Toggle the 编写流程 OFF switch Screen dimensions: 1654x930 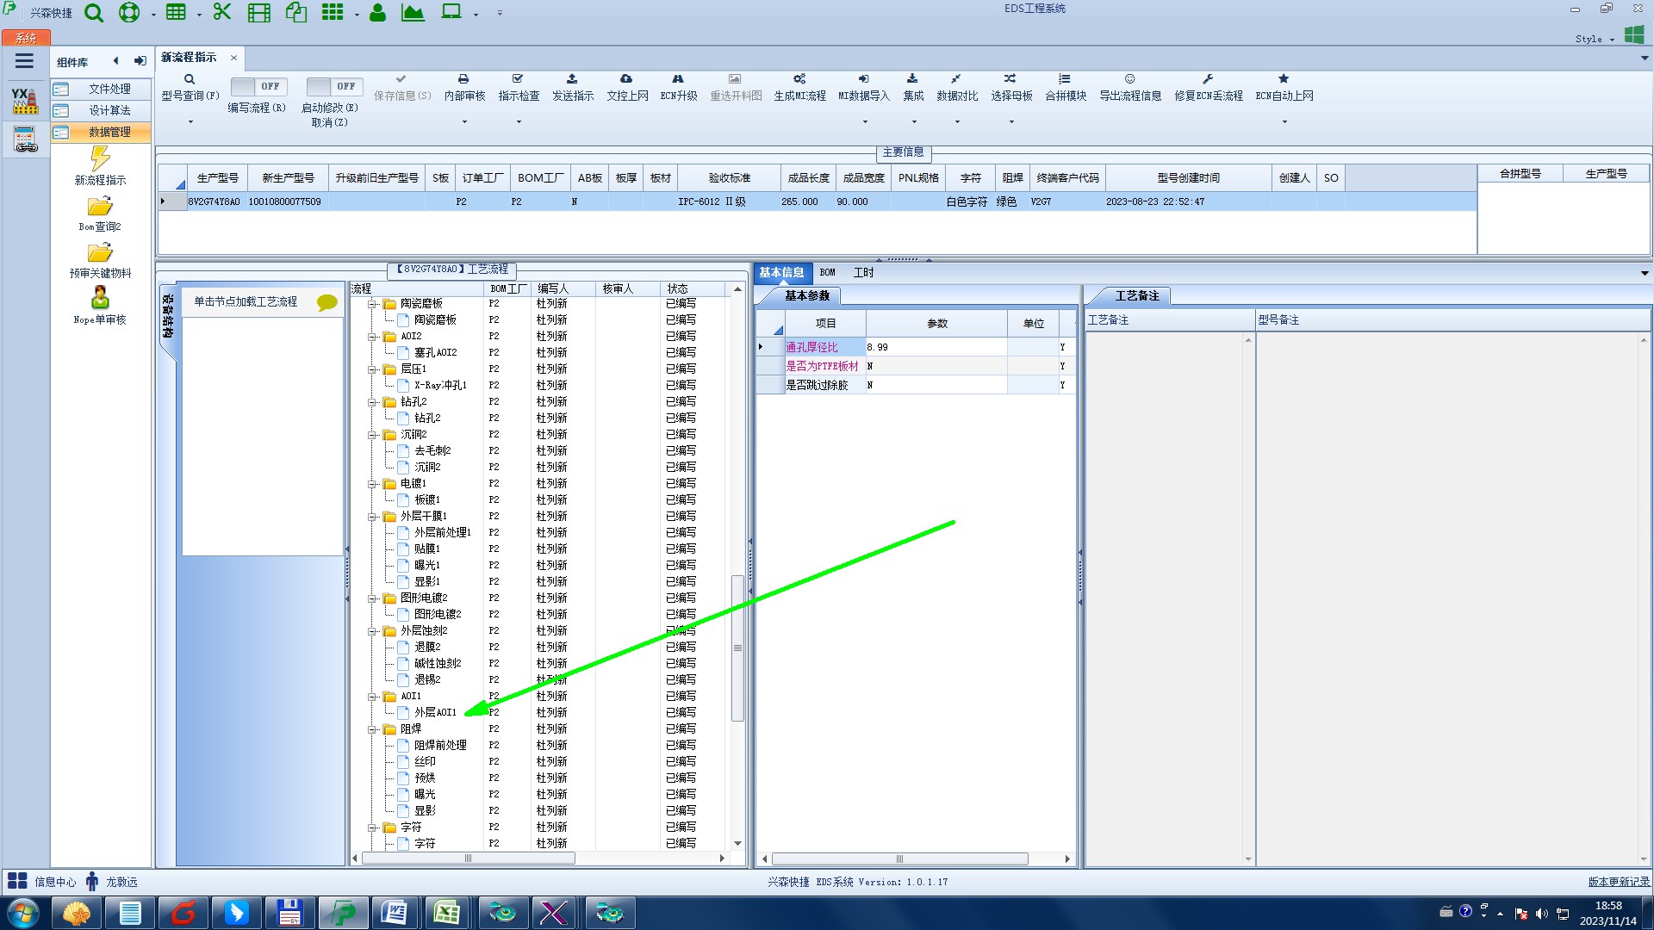(x=257, y=87)
